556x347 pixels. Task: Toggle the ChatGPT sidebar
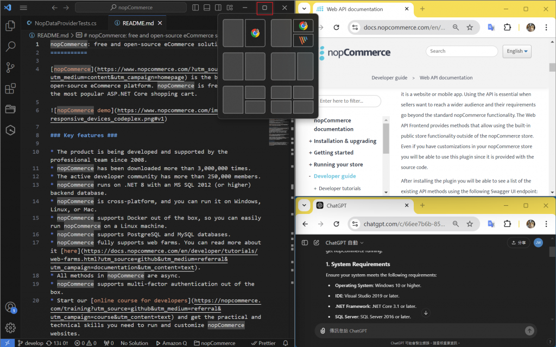[305, 243]
